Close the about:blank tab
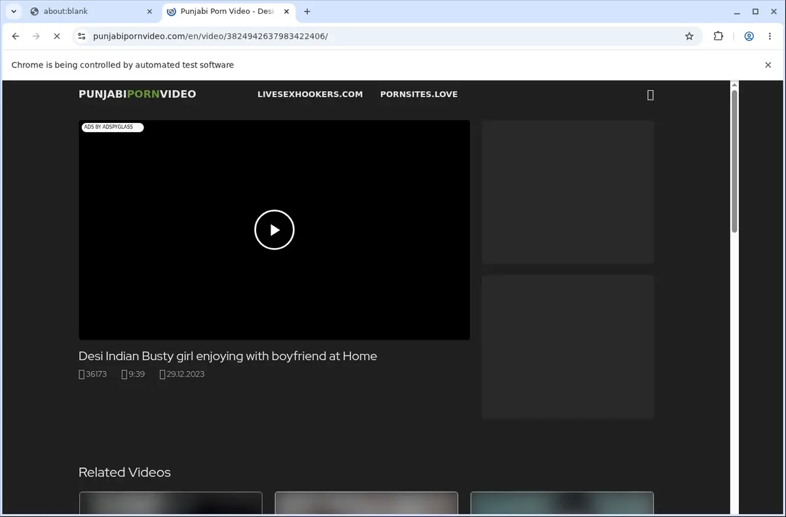Screen dimensions: 786x517 [x=149, y=11]
